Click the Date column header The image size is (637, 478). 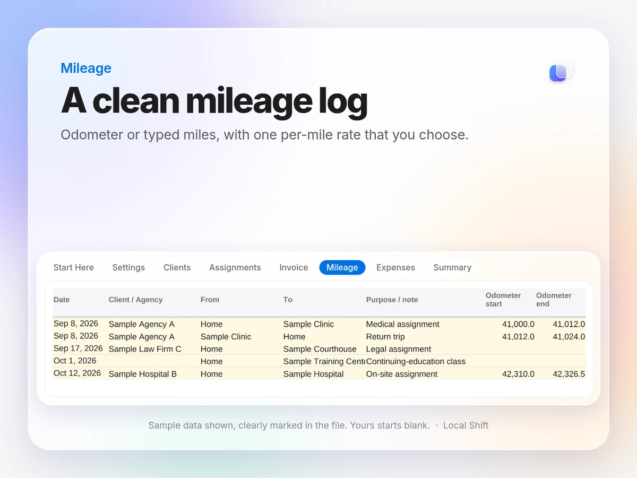(x=62, y=300)
